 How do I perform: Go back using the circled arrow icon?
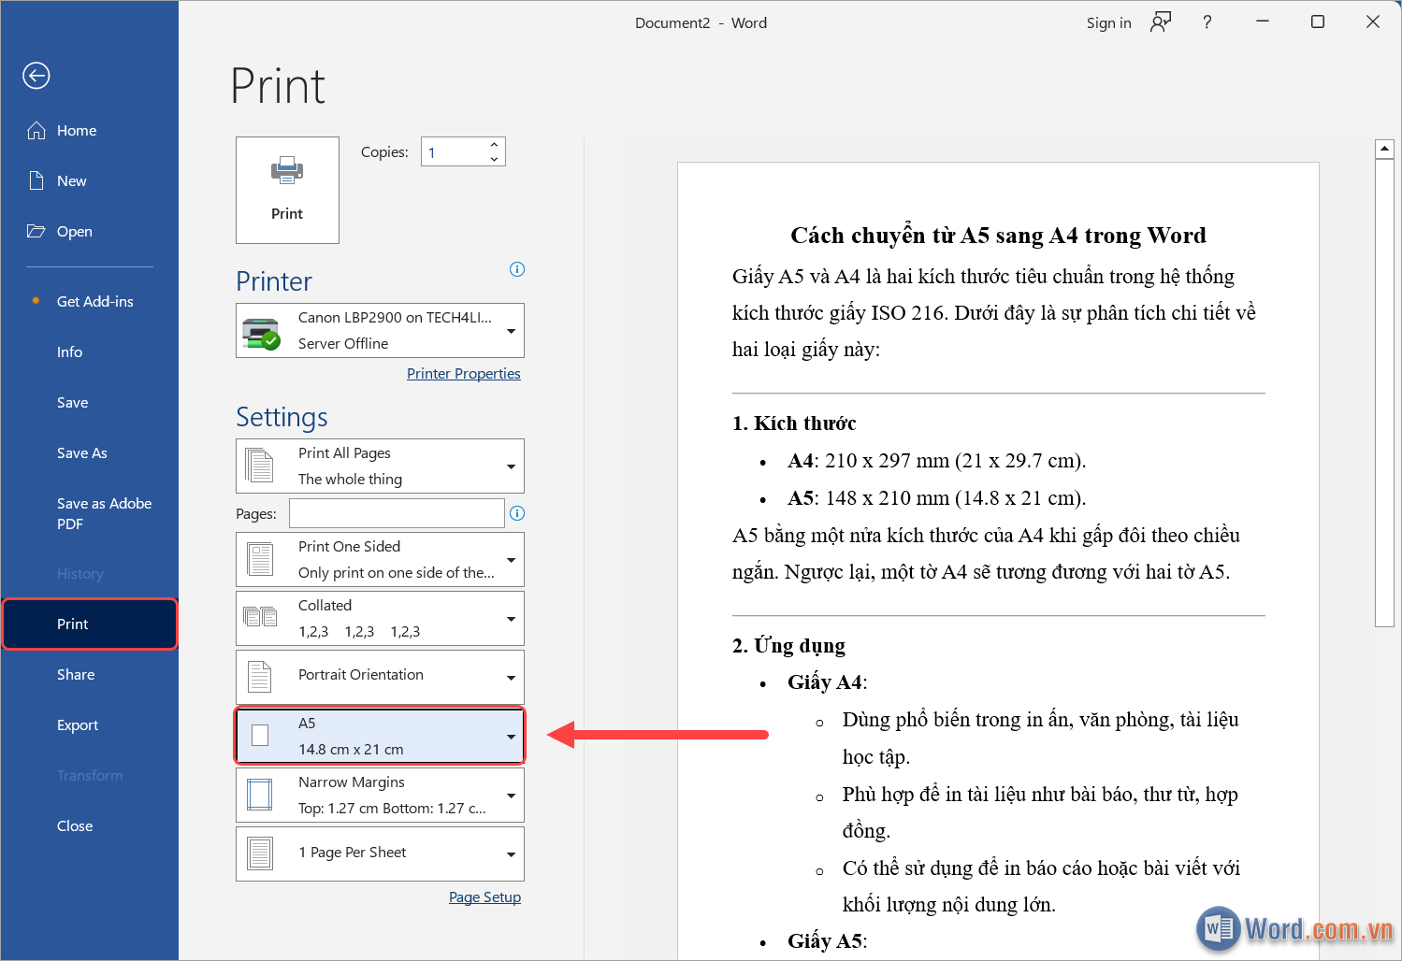pos(36,76)
